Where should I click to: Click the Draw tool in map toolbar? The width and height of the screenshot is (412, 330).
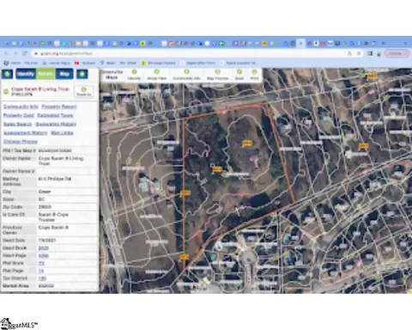pyautogui.click(x=239, y=75)
